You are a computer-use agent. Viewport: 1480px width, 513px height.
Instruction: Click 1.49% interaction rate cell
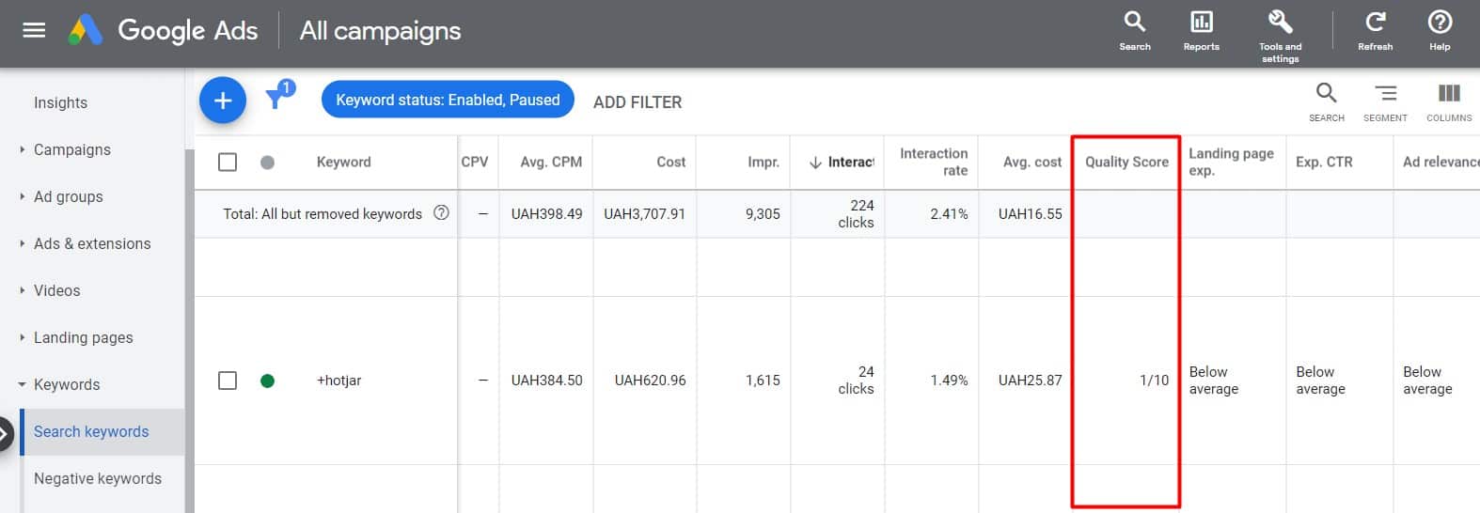click(x=949, y=381)
